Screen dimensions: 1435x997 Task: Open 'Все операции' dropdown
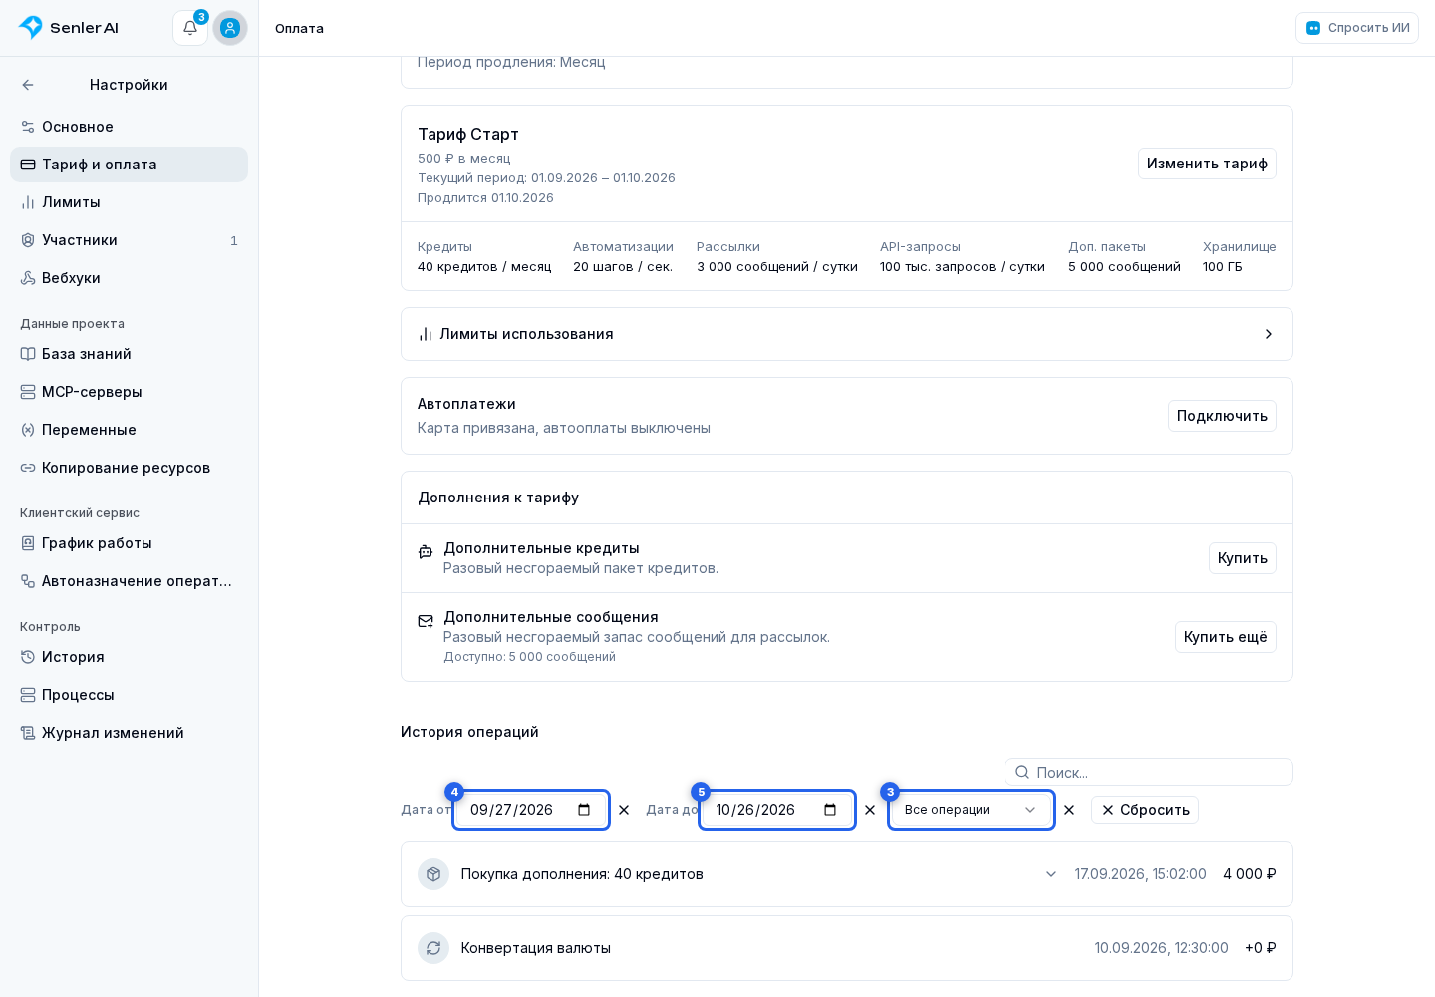tap(972, 810)
